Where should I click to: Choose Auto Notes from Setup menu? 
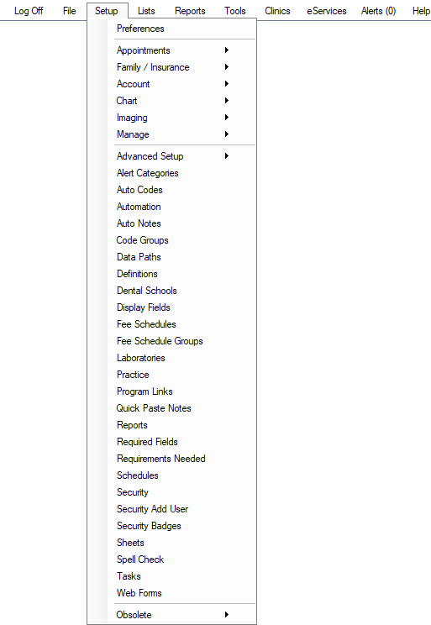click(x=171, y=223)
